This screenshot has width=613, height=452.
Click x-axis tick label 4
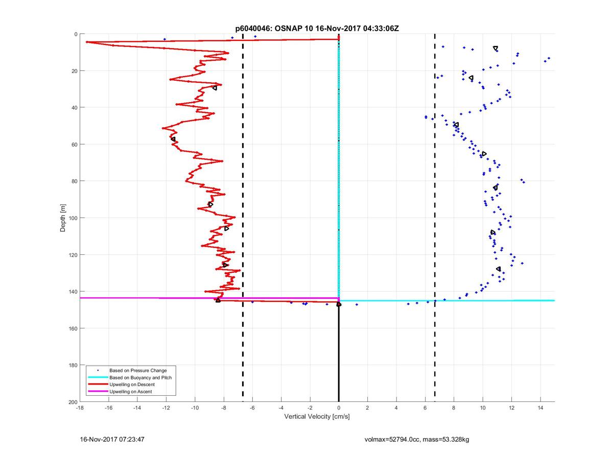[396, 408]
